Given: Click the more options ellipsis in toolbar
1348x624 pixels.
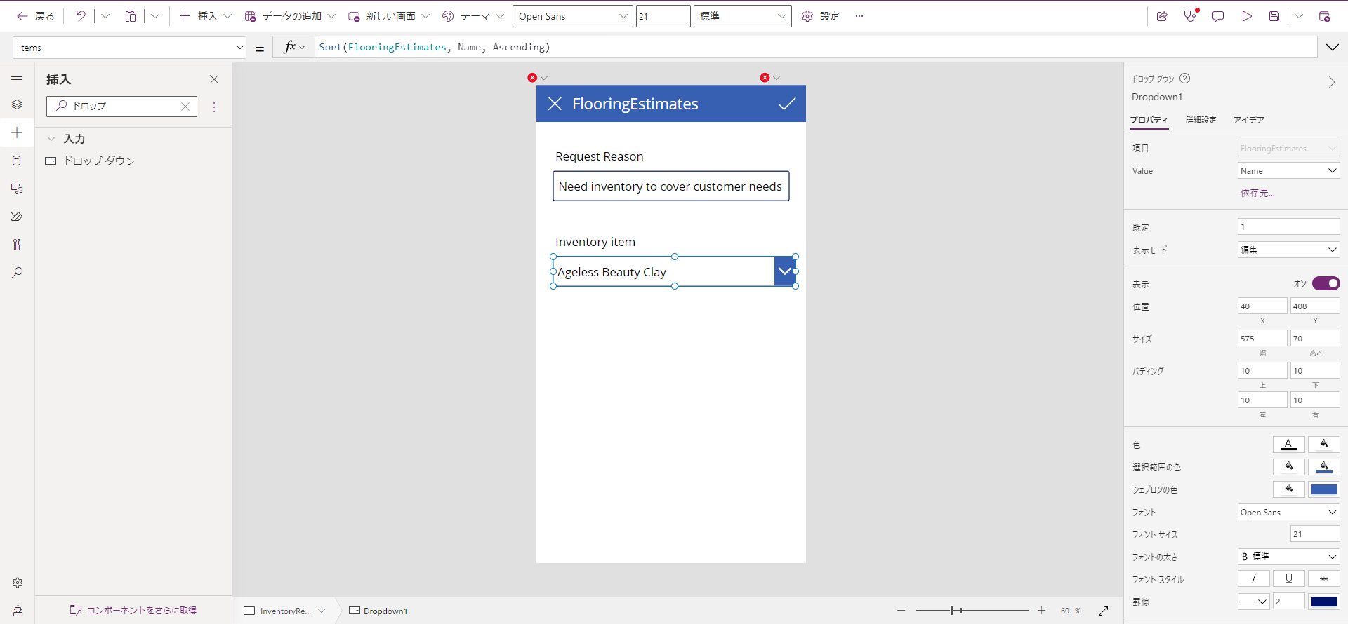Looking at the screenshot, I should click(859, 16).
